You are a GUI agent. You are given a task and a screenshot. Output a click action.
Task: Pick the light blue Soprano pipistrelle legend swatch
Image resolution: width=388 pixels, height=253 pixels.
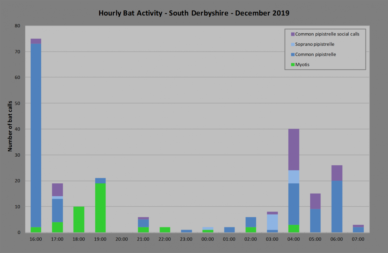click(x=293, y=44)
